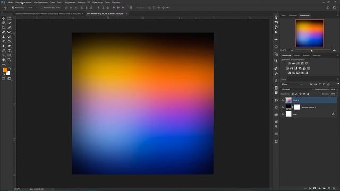
Task: Select the Zoom tool
Action: [10, 59]
